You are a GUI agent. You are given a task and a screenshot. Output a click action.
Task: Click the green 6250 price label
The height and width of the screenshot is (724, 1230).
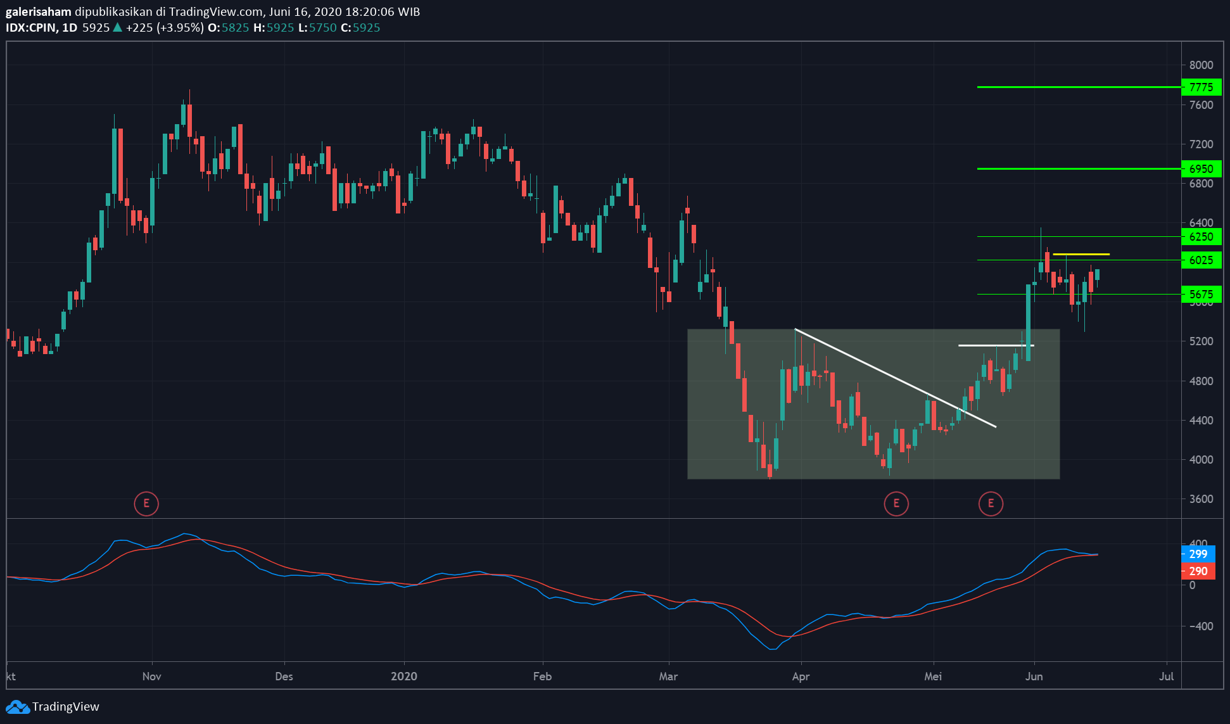(x=1201, y=237)
